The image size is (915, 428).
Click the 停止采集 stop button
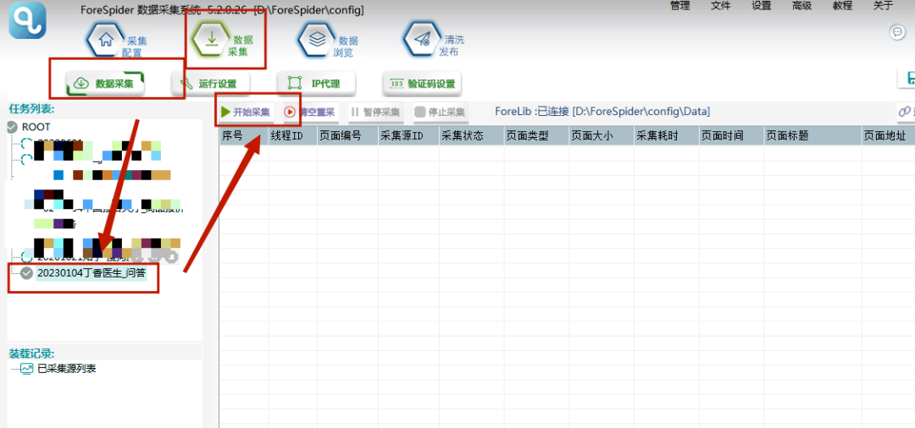click(x=440, y=112)
